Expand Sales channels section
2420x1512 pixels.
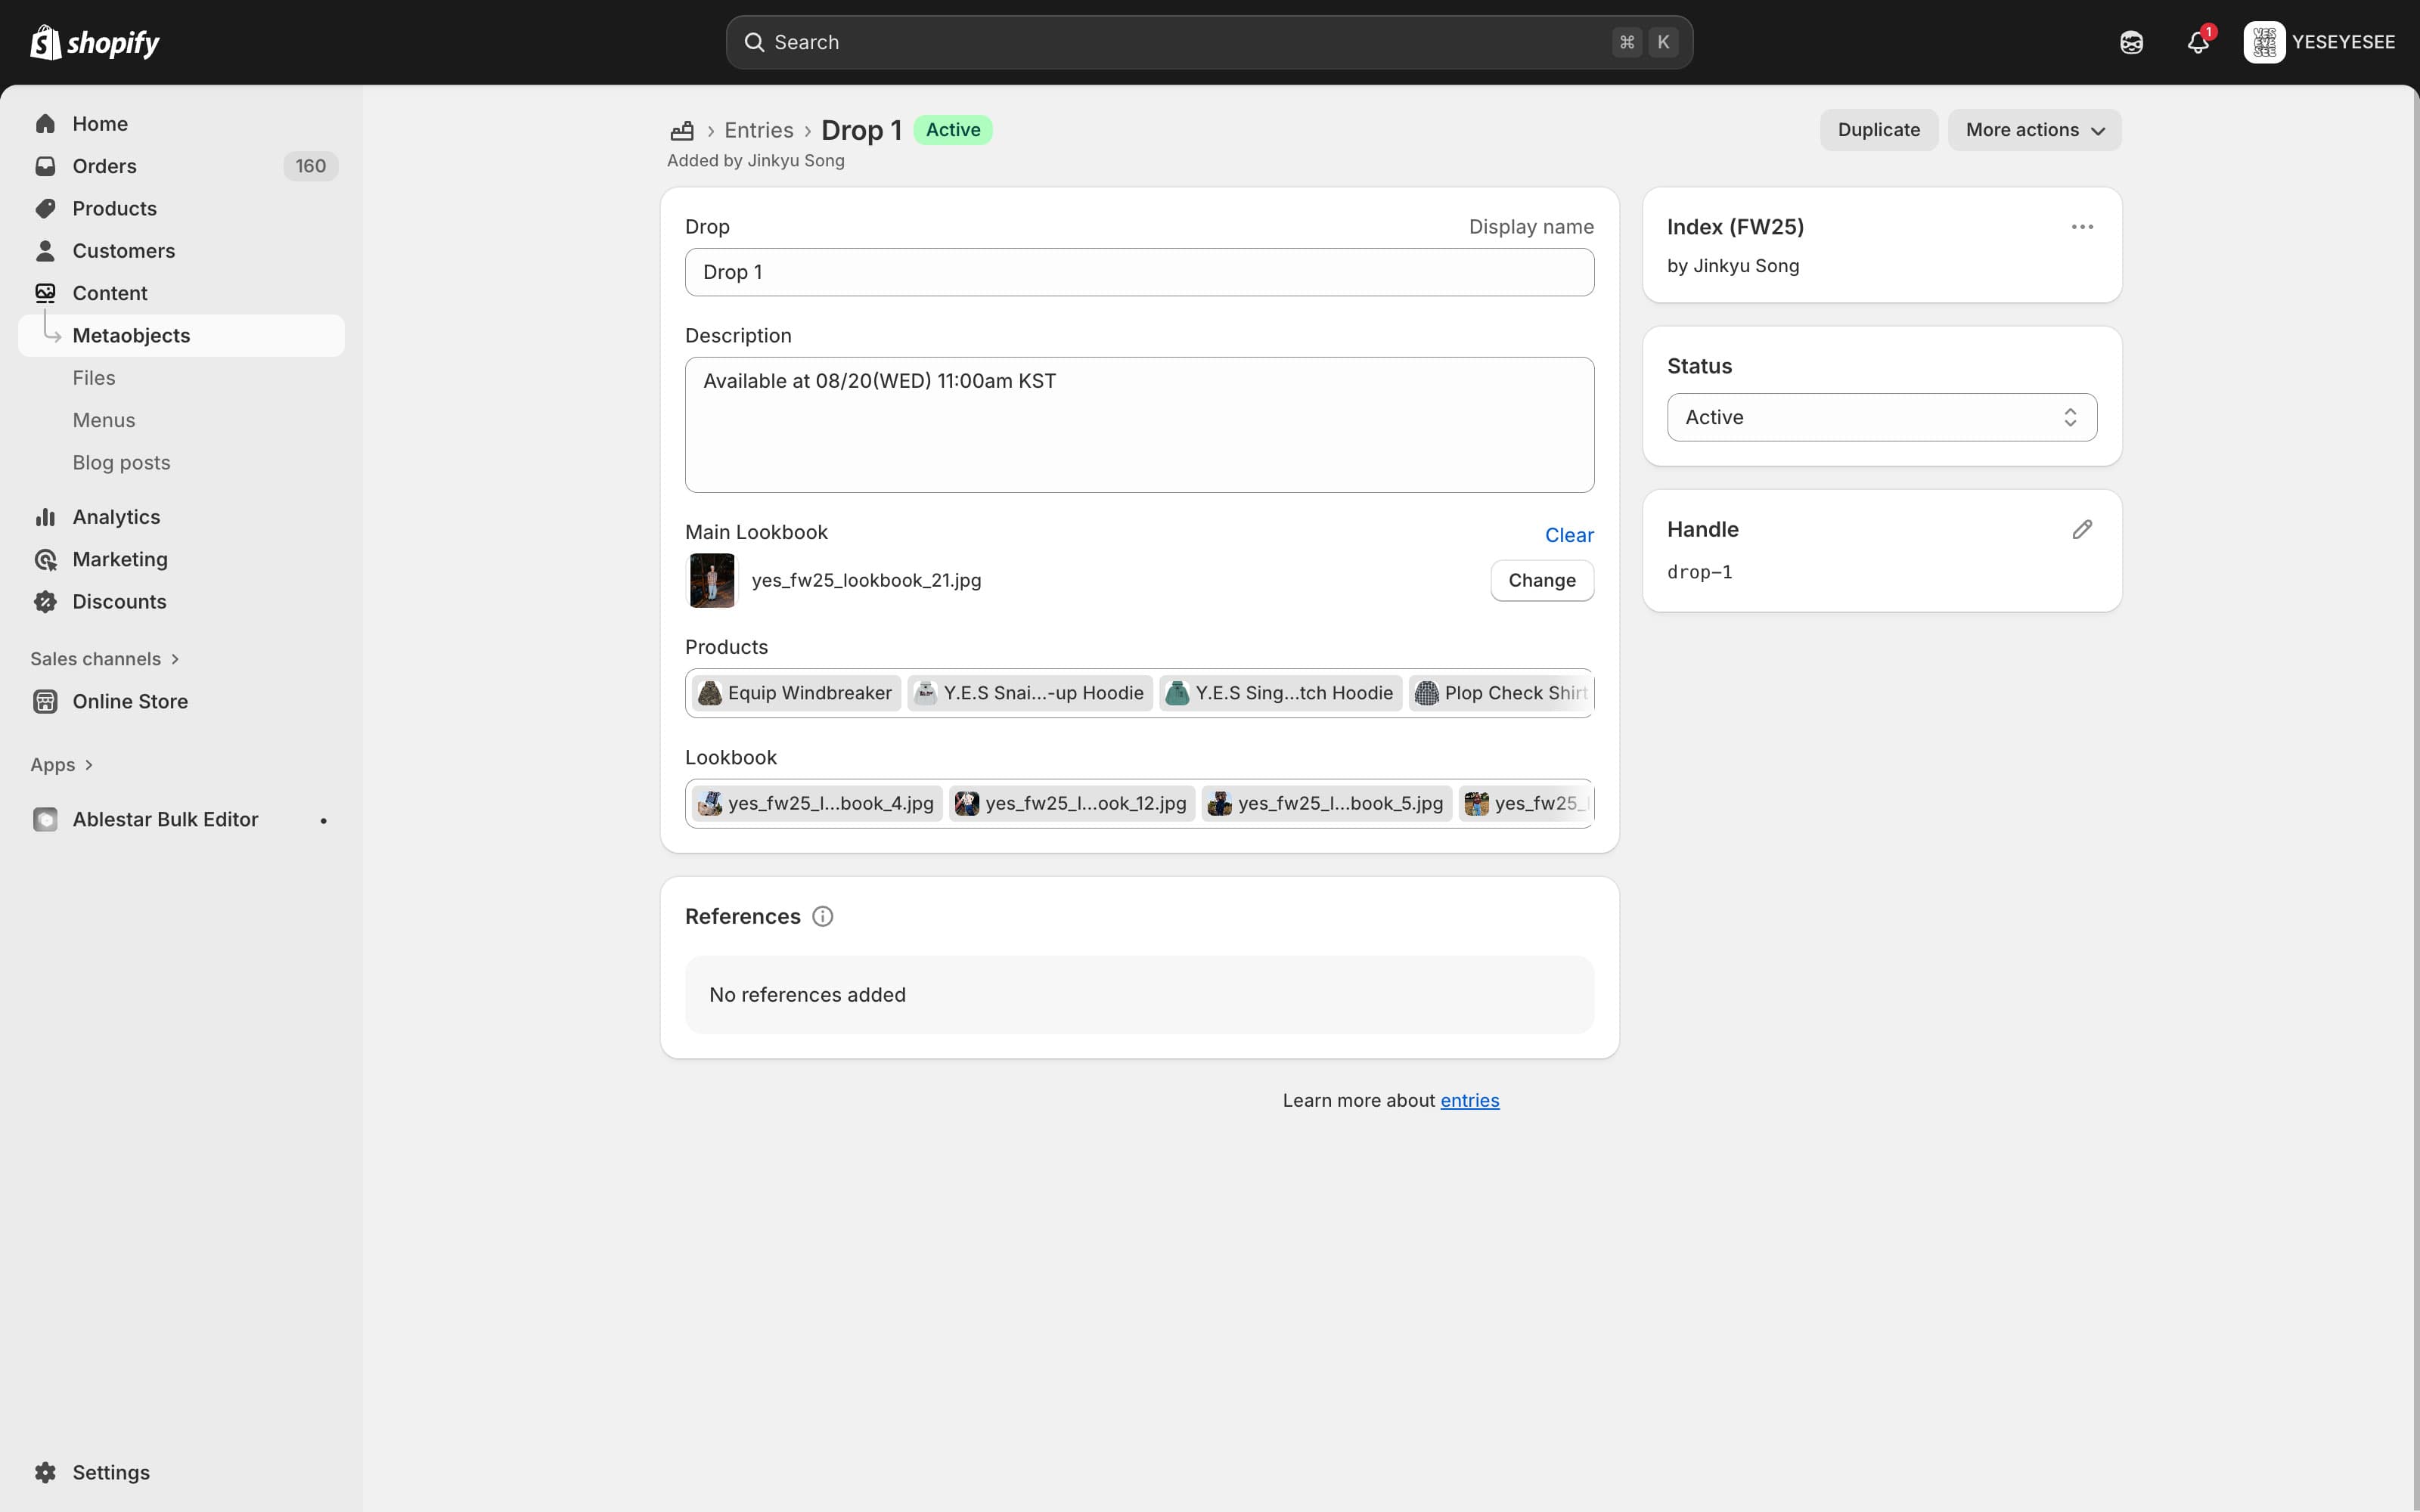pyautogui.click(x=104, y=658)
